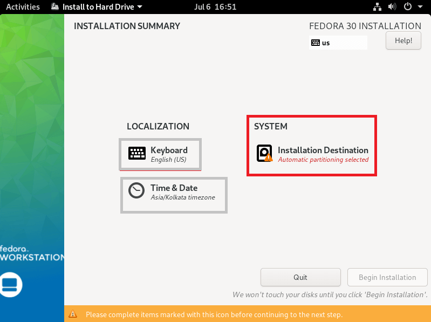Click the hard disk warning icon
This screenshot has height=322, width=431.
pyautogui.click(x=264, y=153)
